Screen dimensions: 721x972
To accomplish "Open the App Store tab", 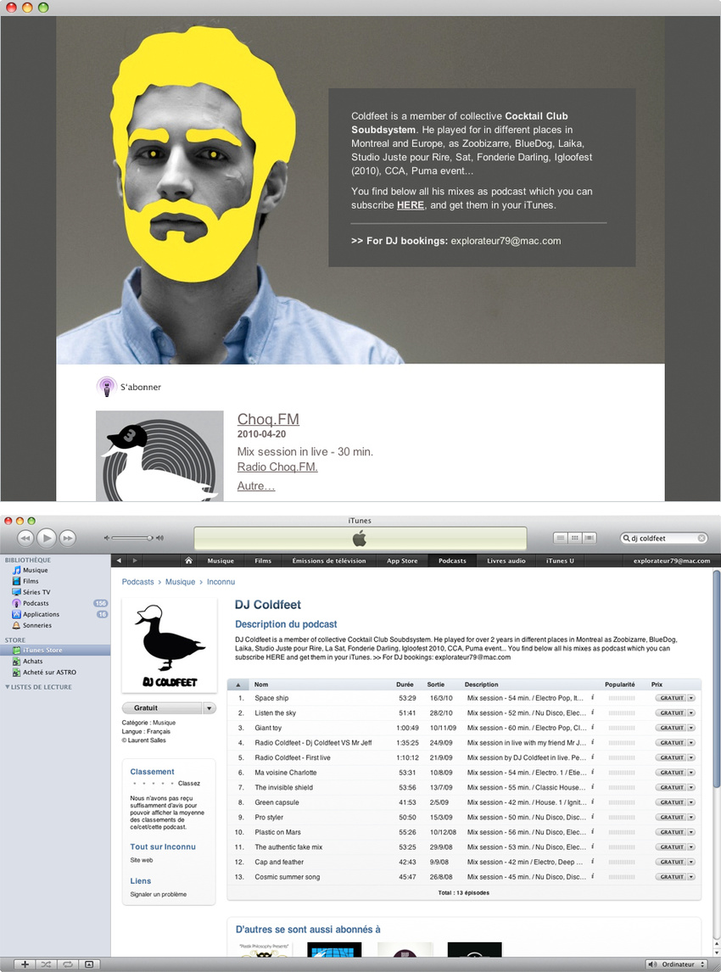I will click(x=402, y=561).
